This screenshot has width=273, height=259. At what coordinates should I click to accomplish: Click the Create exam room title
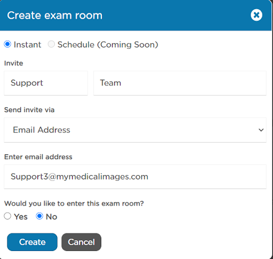point(55,15)
